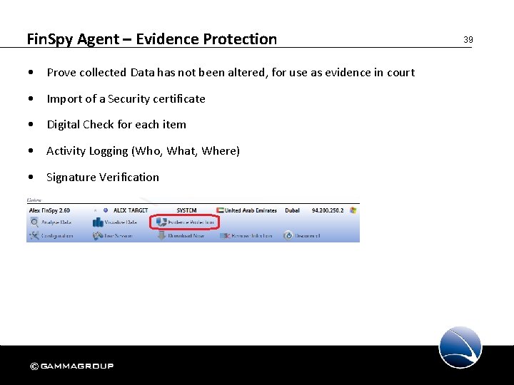Click the blue status dot beside ALEX TARGET

pyautogui.click(x=106, y=210)
